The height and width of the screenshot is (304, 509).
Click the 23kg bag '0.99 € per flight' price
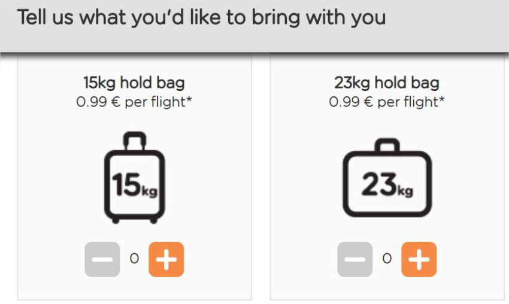383,102
